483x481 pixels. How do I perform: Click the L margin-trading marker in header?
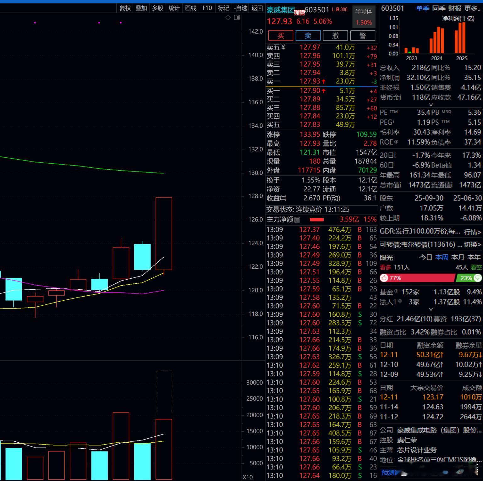point(333,9)
